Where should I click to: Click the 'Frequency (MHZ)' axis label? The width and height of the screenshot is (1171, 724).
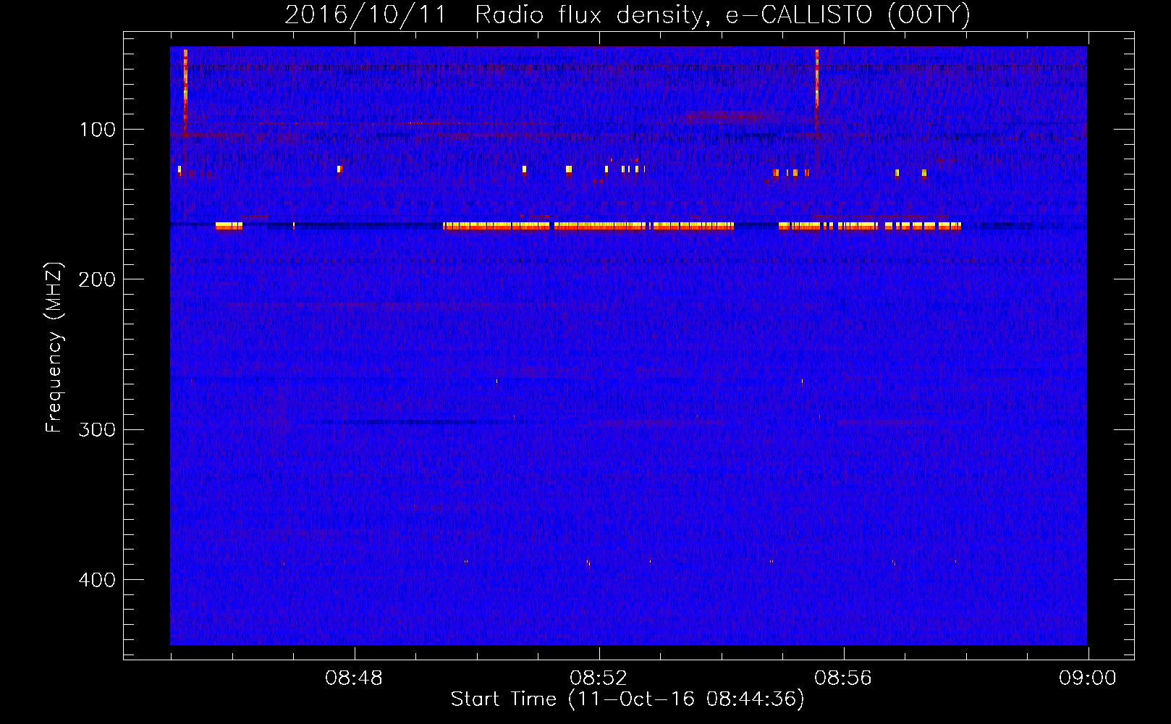(54, 348)
